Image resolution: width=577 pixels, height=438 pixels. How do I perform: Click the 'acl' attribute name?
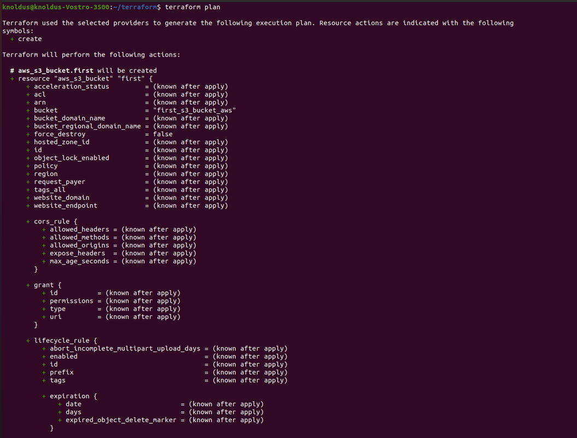40,95
